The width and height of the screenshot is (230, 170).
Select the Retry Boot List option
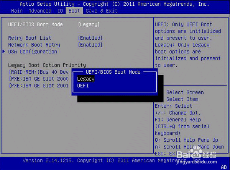point(30,38)
